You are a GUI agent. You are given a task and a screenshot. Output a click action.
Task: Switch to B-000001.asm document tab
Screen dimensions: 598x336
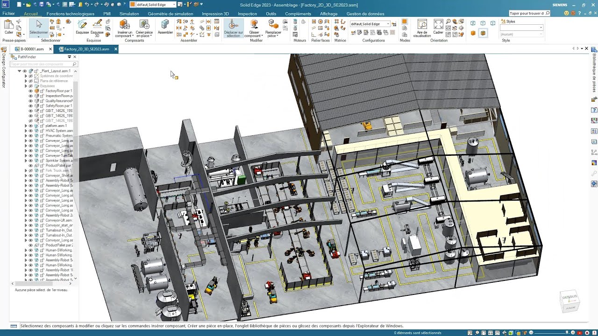pyautogui.click(x=32, y=49)
